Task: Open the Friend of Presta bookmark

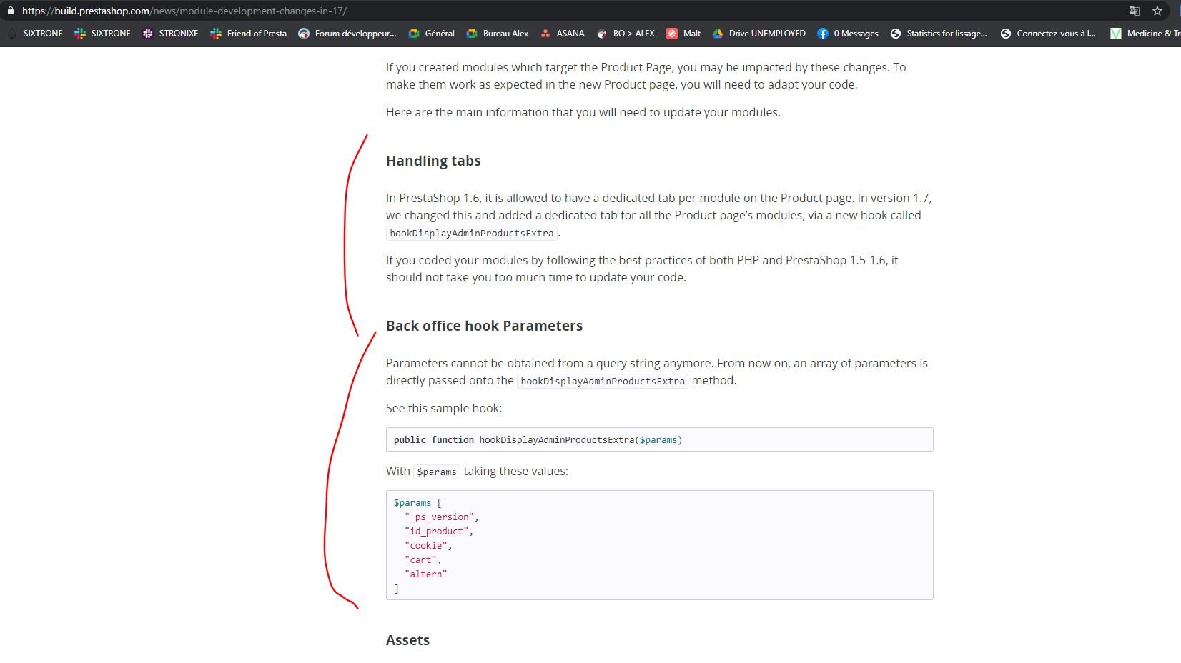Action: pyautogui.click(x=249, y=34)
